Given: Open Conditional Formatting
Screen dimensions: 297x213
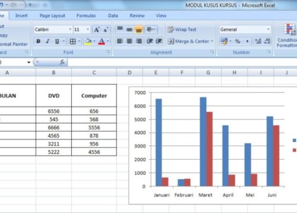Looking at the screenshot, I should tap(287, 35).
